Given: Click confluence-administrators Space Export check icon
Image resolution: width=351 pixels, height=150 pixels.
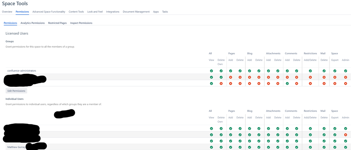Looking at the screenshot, I should pyautogui.click(x=335, y=71).
